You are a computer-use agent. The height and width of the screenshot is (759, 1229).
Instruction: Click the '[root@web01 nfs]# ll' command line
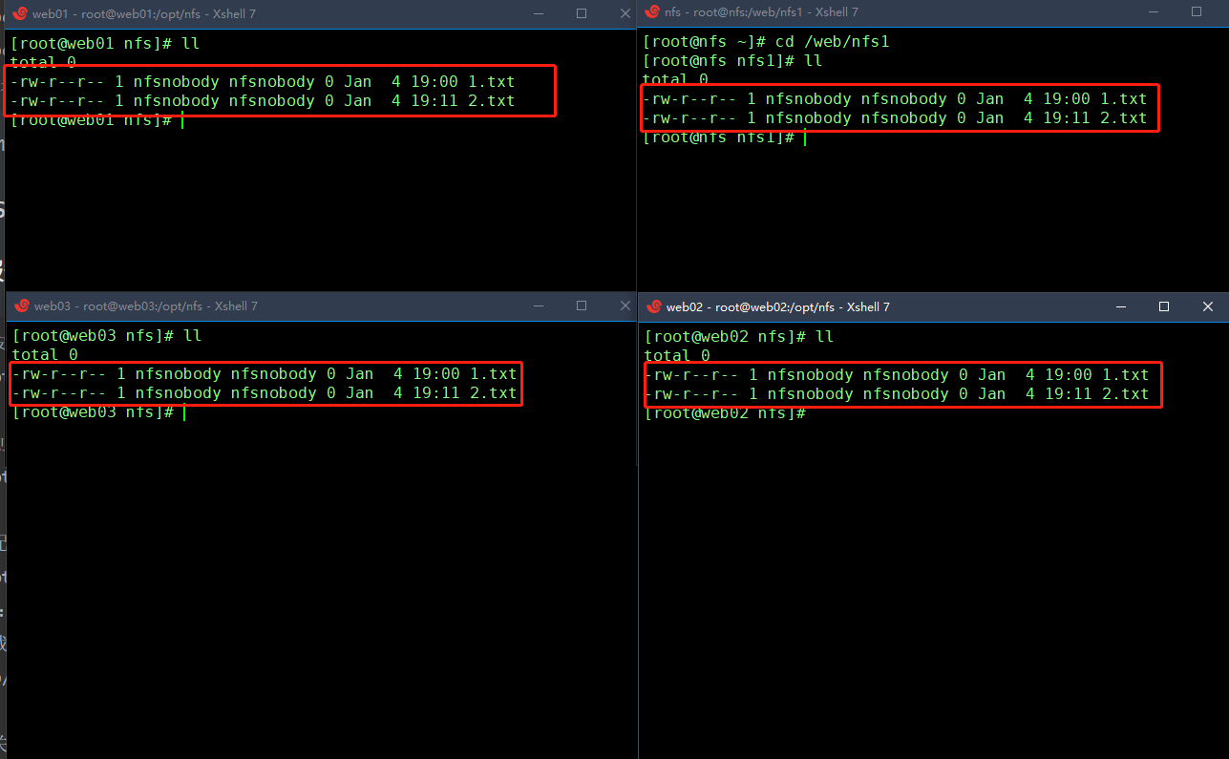(105, 43)
